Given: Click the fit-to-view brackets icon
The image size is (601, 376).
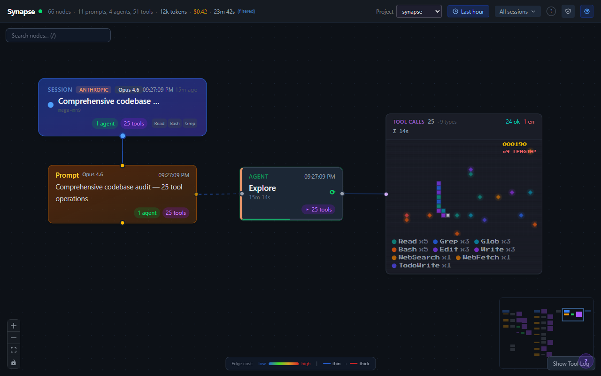Looking at the screenshot, I should pyautogui.click(x=13, y=350).
